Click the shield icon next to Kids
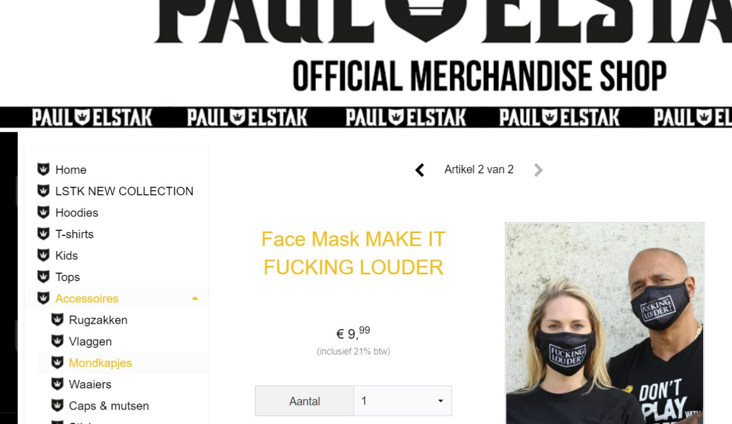Viewport: 732px width, 424px height. [43, 255]
